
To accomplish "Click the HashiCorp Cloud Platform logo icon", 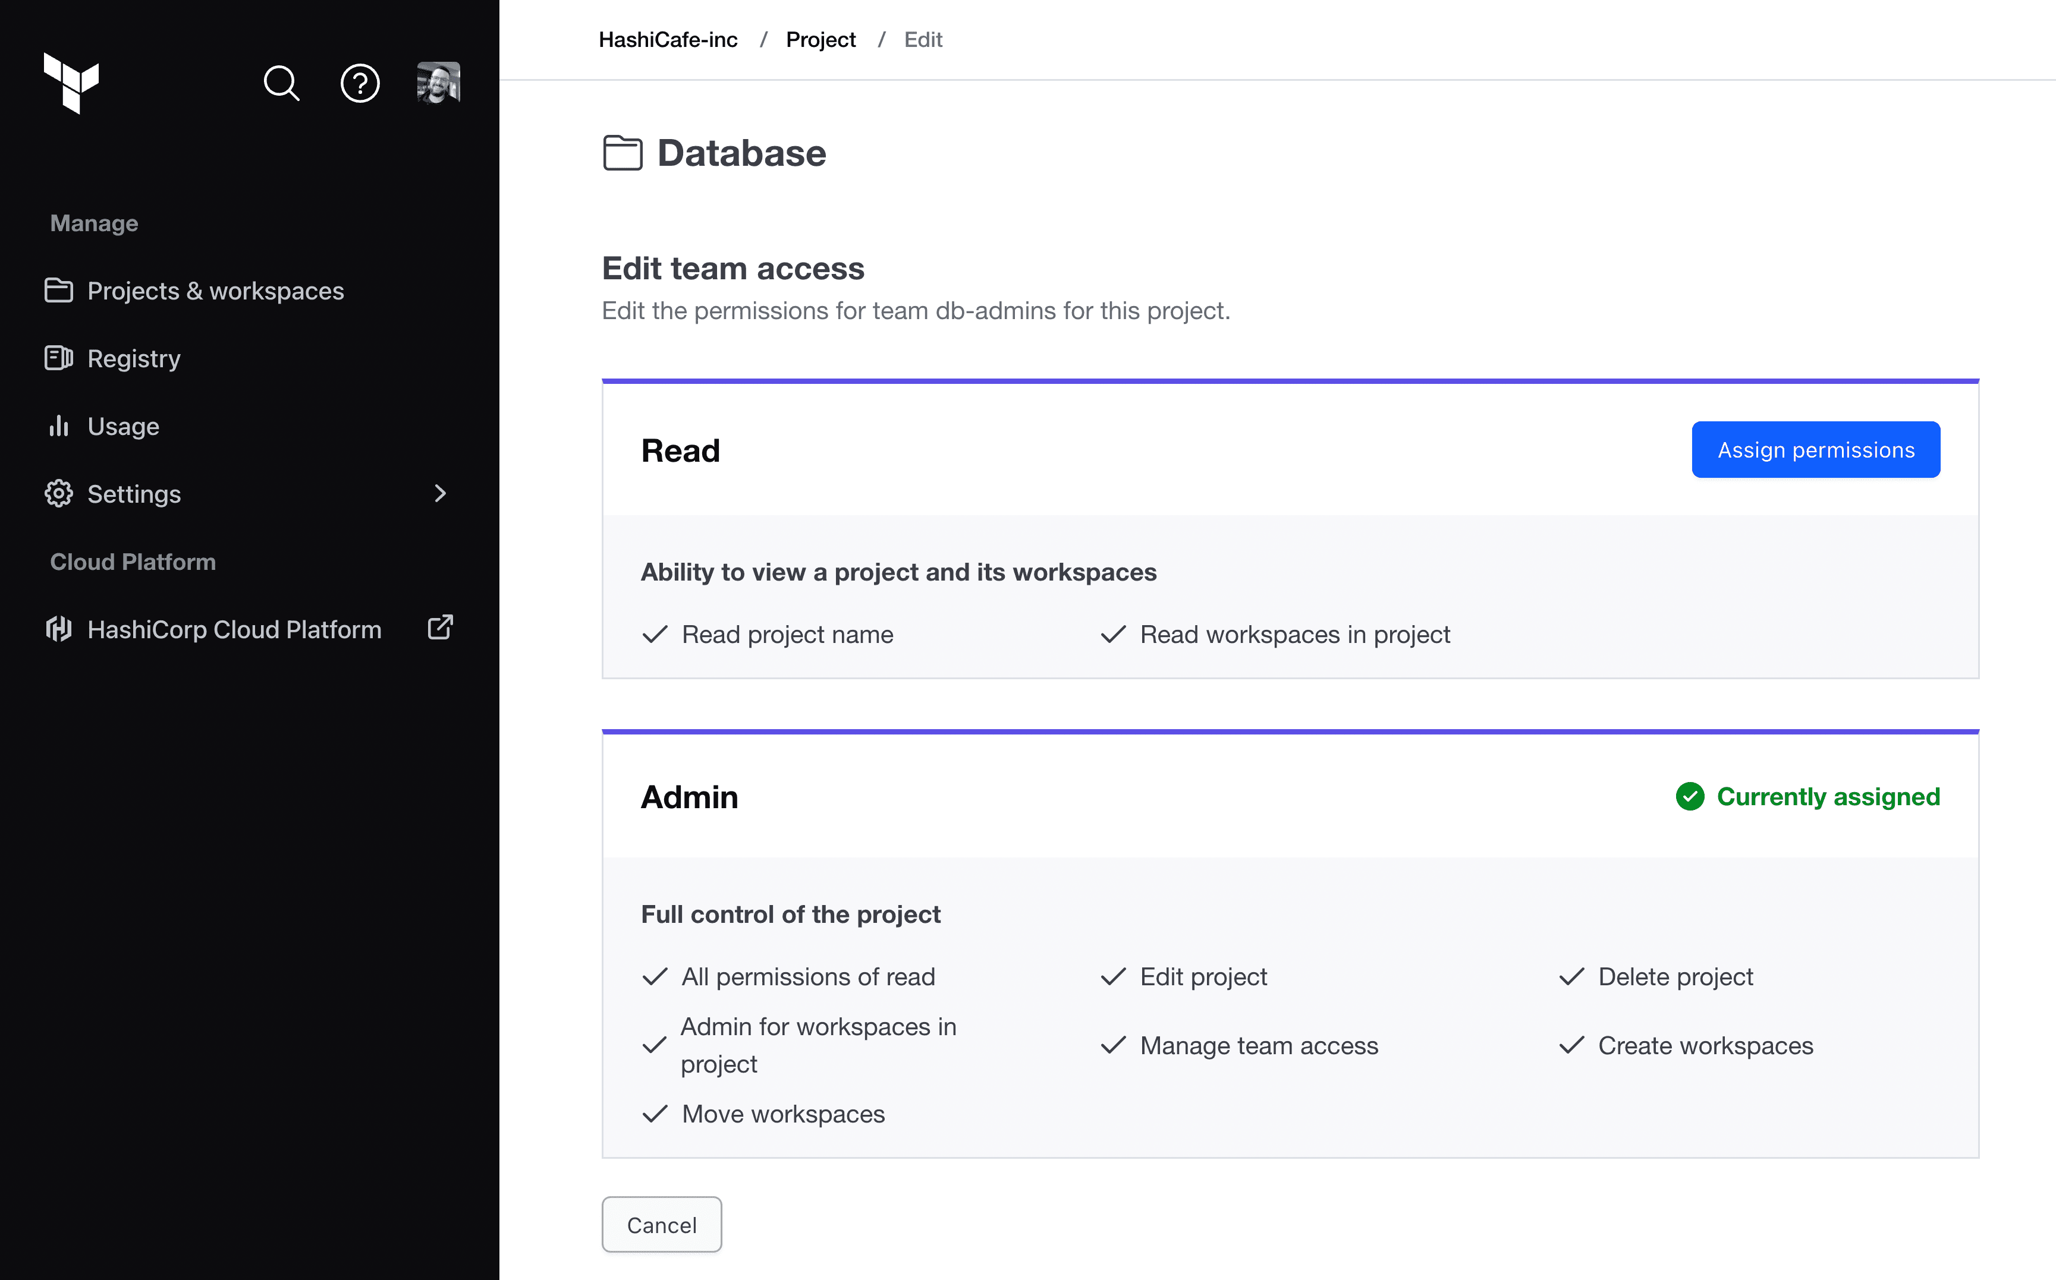I will 58,629.
